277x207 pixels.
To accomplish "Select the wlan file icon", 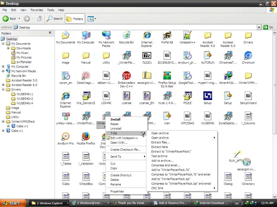I will click(x=167, y=116).
